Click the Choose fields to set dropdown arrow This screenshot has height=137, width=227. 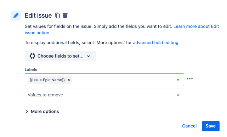click(x=89, y=56)
